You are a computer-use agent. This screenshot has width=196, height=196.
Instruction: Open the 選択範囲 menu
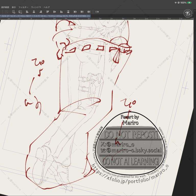5,7
